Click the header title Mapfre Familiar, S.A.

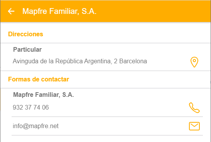click(60, 11)
